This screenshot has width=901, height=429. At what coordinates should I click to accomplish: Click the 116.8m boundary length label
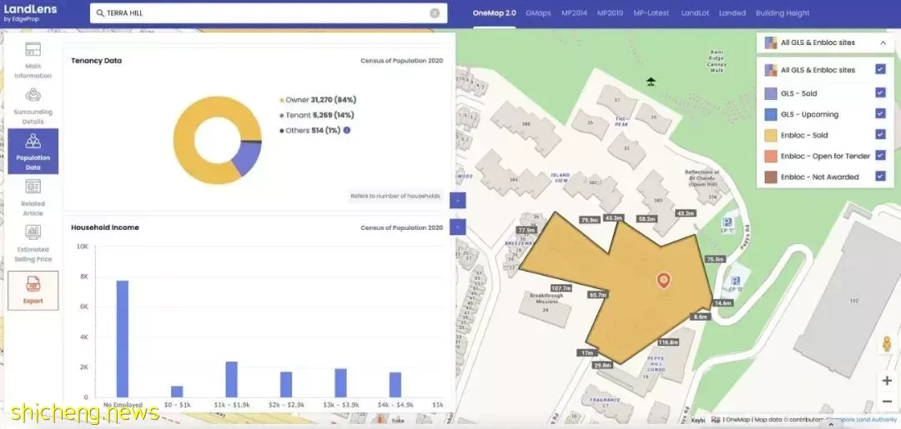pos(668,342)
